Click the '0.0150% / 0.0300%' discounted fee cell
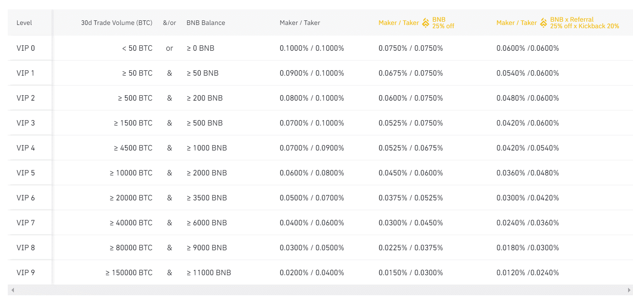This screenshot has width=633, height=303. click(411, 273)
